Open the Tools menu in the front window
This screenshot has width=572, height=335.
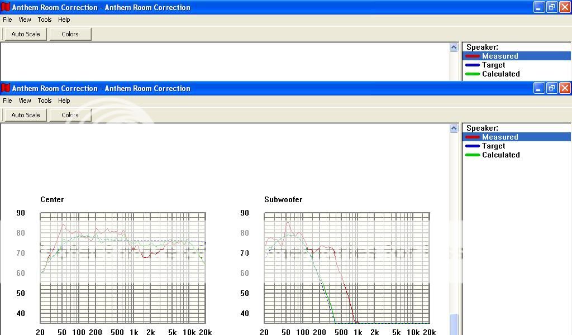tap(45, 100)
